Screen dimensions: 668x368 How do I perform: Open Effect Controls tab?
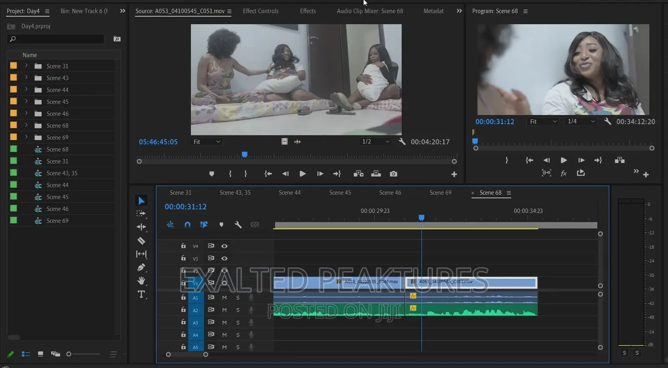261,11
